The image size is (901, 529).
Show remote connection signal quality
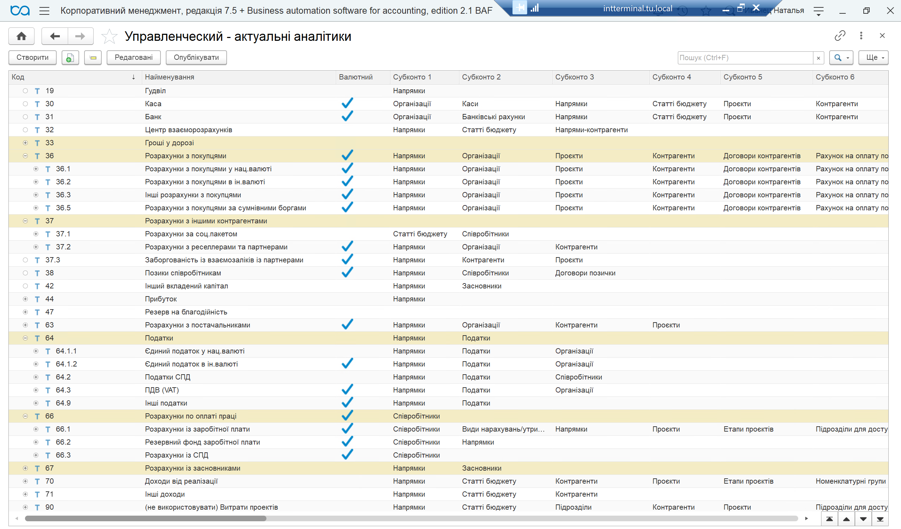(x=535, y=7)
